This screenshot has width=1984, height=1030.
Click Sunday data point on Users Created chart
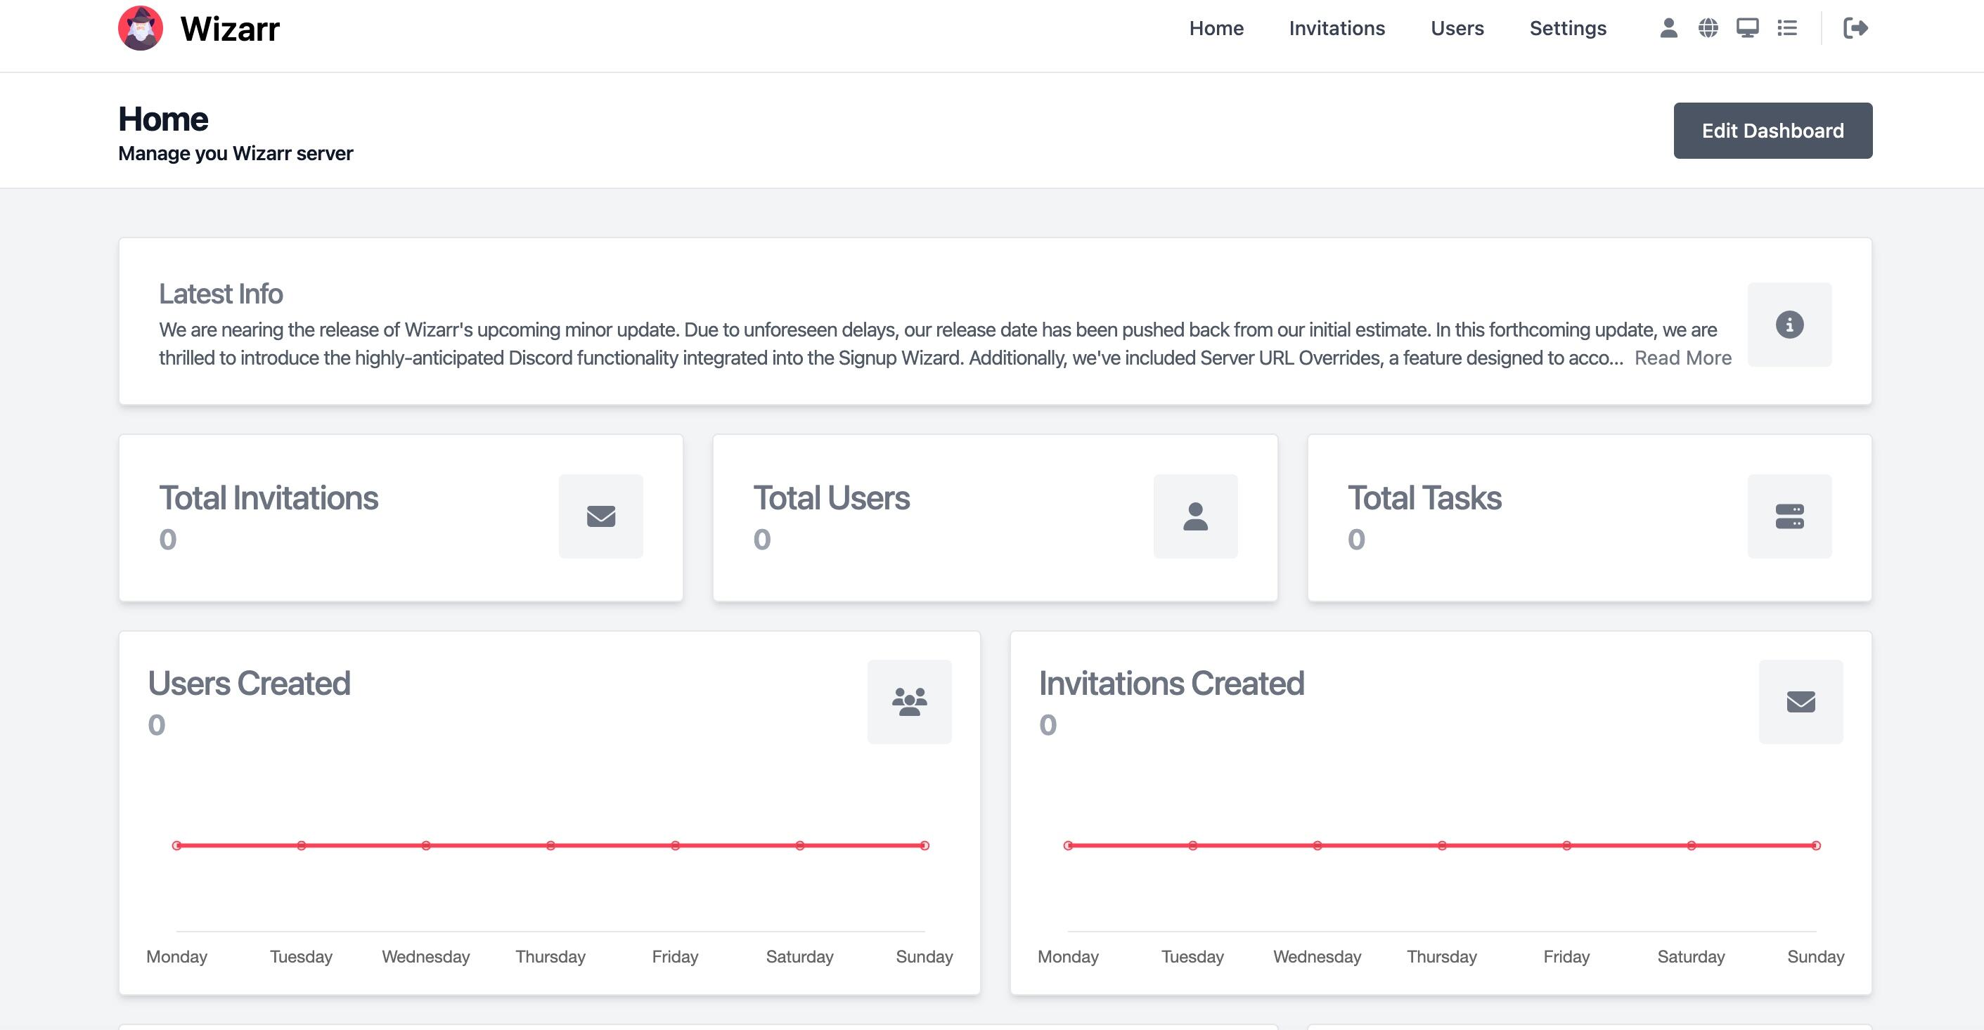coord(925,845)
